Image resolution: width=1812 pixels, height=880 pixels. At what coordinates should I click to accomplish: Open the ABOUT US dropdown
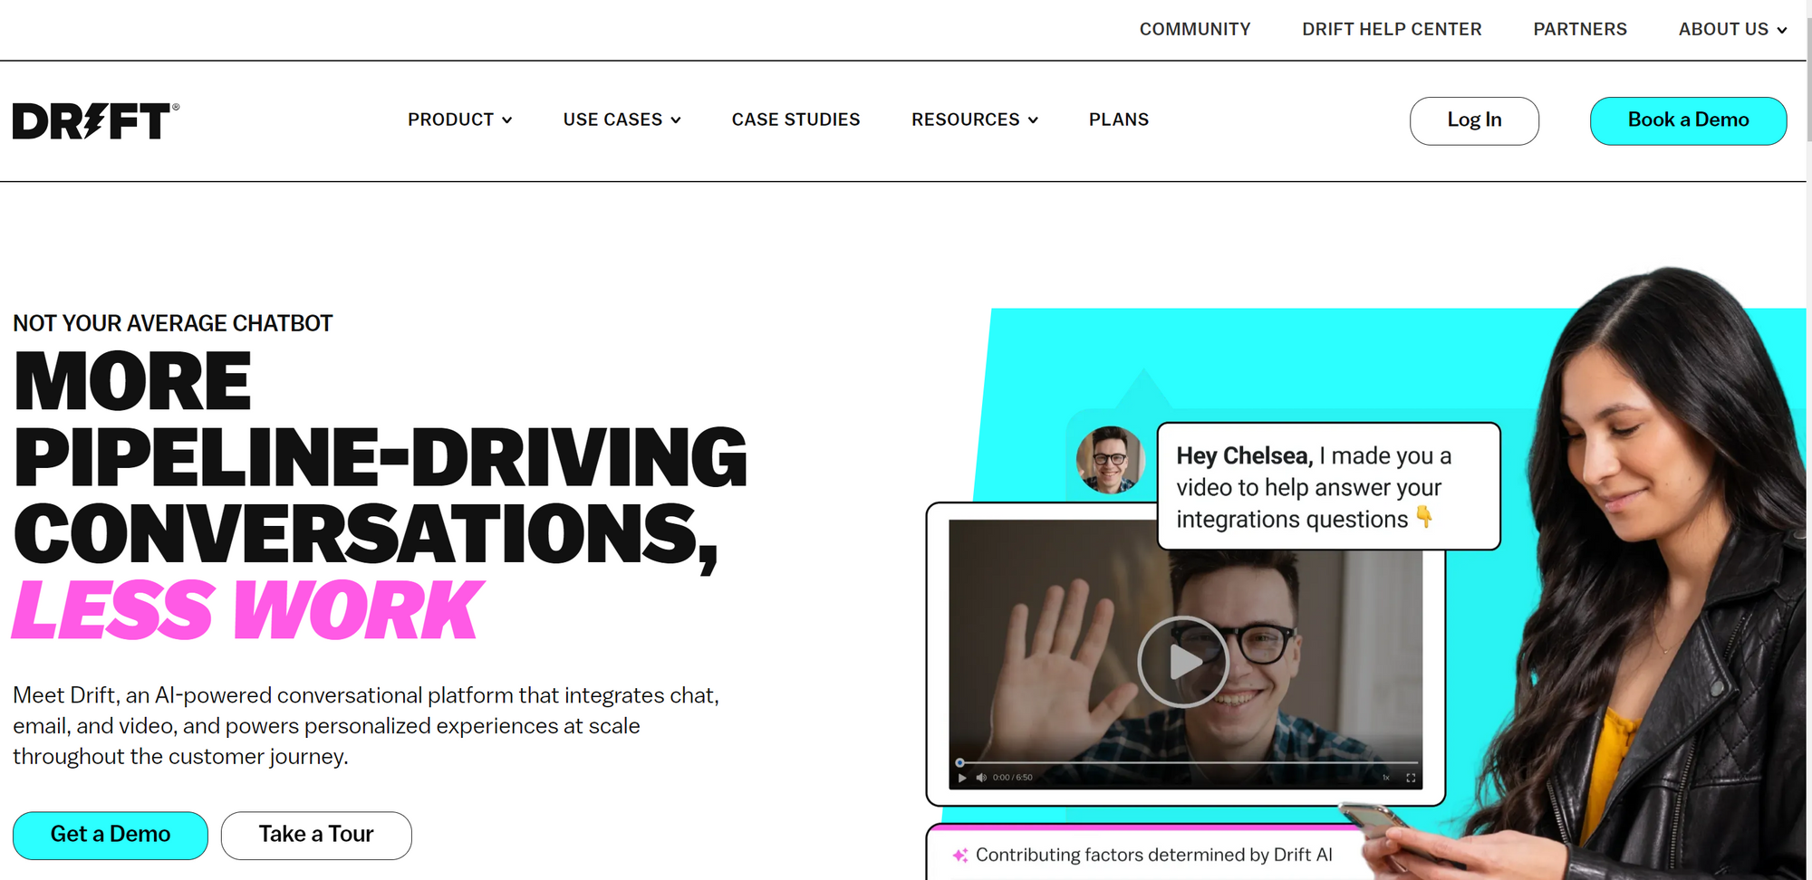point(1732,29)
